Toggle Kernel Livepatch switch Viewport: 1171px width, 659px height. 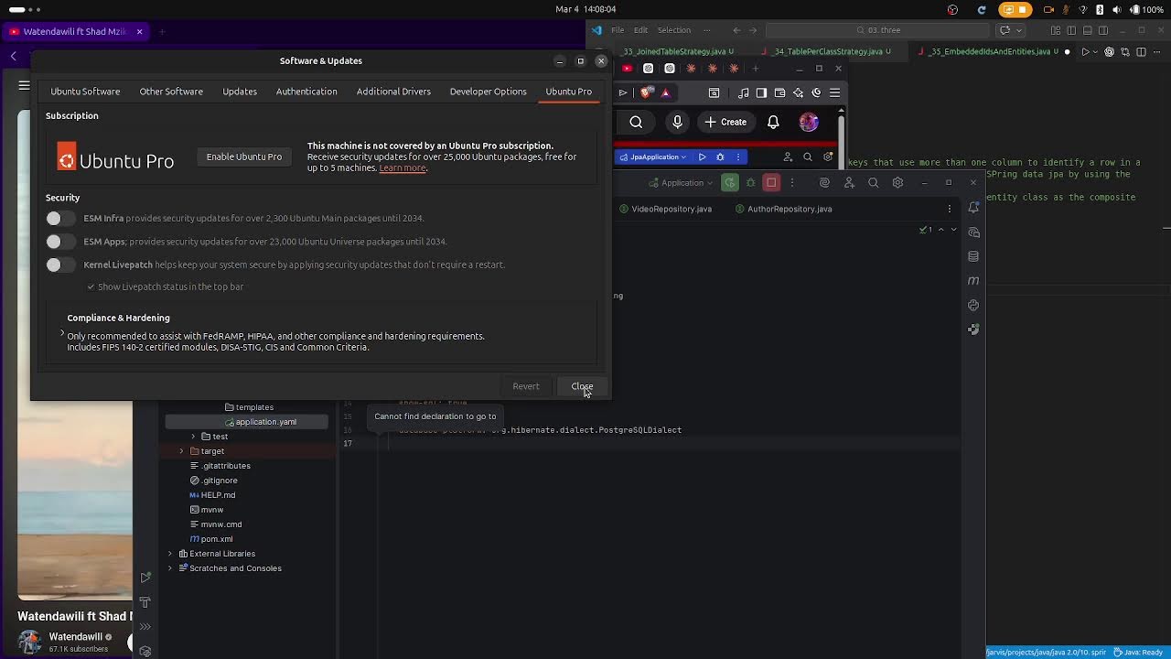[60, 265]
